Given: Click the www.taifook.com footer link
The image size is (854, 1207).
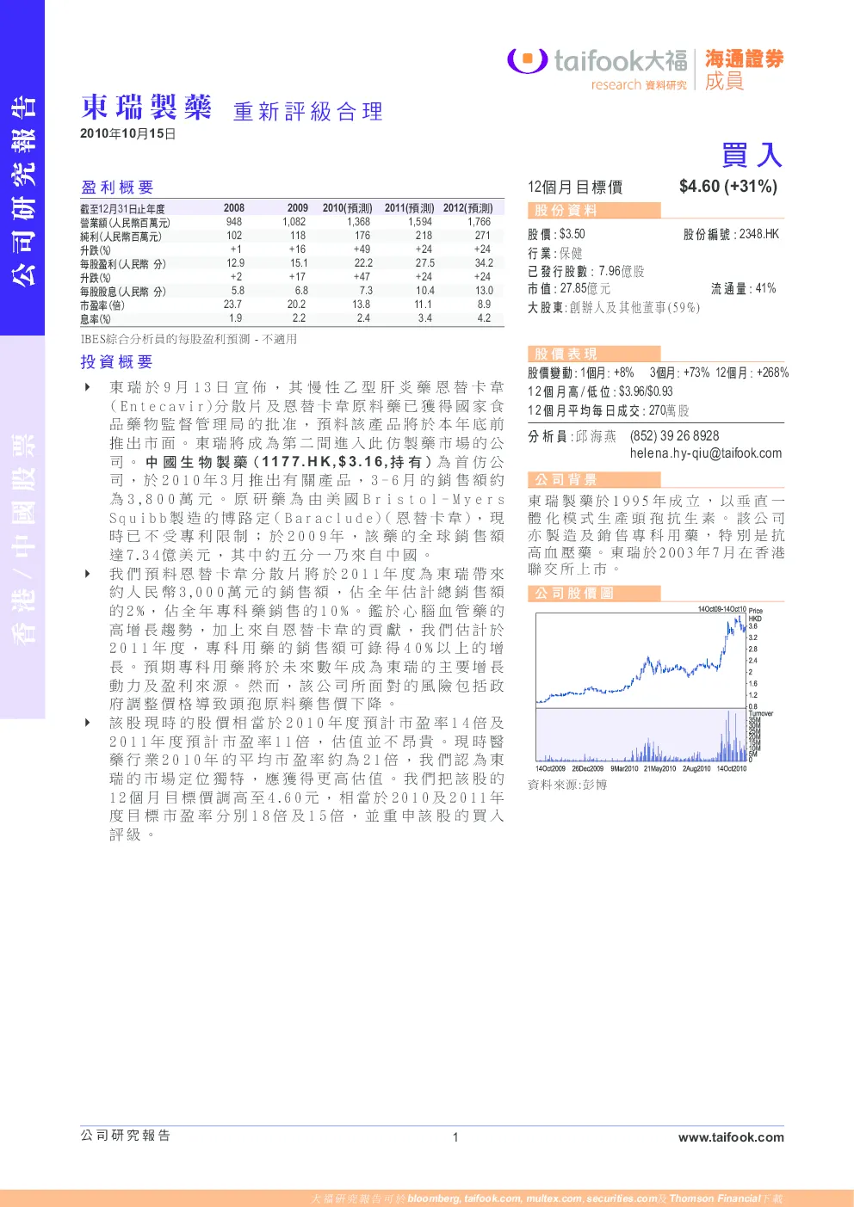Looking at the screenshot, I should pyautogui.click(x=731, y=1137).
